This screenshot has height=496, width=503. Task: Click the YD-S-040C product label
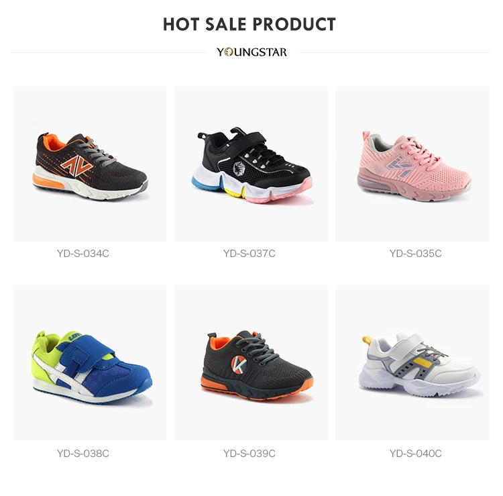pyautogui.click(x=415, y=453)
